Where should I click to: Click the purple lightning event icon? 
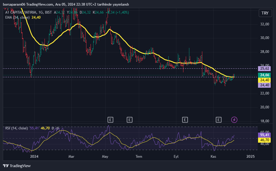[x=234, y=120]
